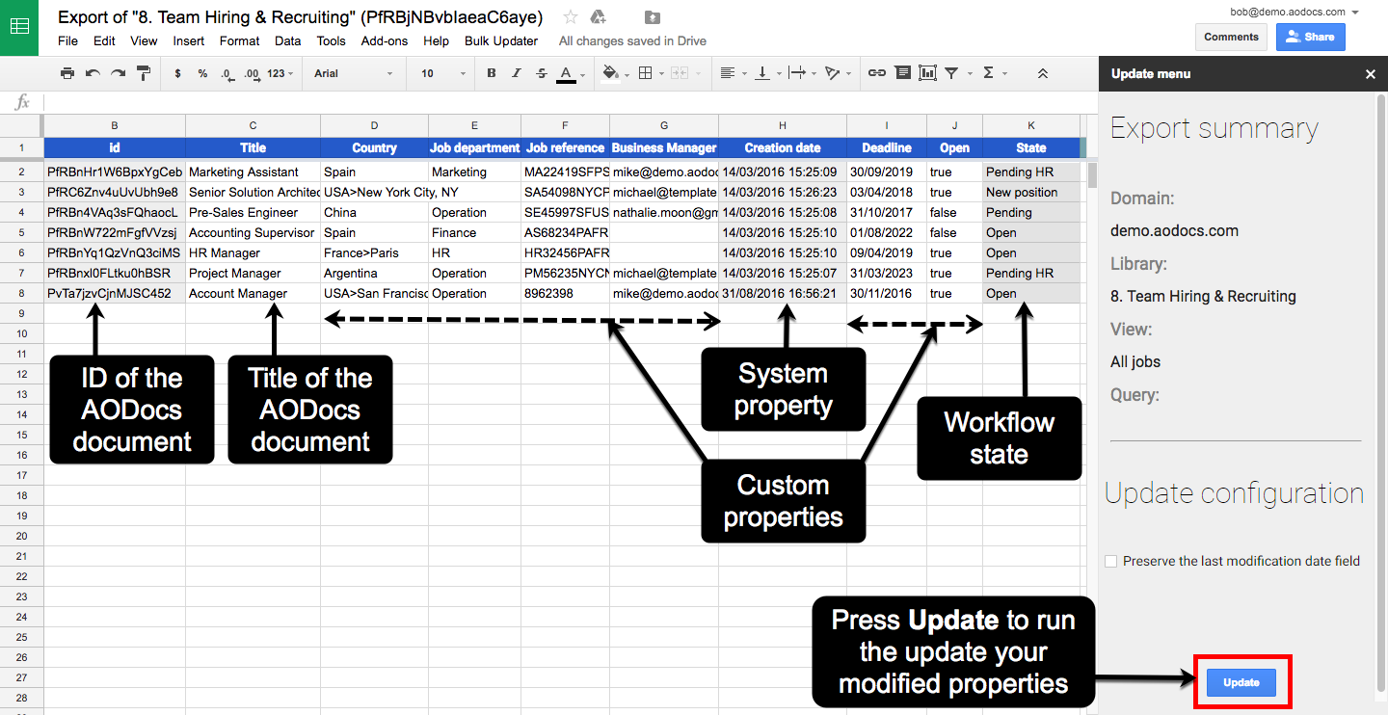Redo the last action

(x=118, y=73)
